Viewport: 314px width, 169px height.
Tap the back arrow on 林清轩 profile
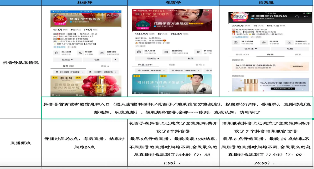[56, 15]
